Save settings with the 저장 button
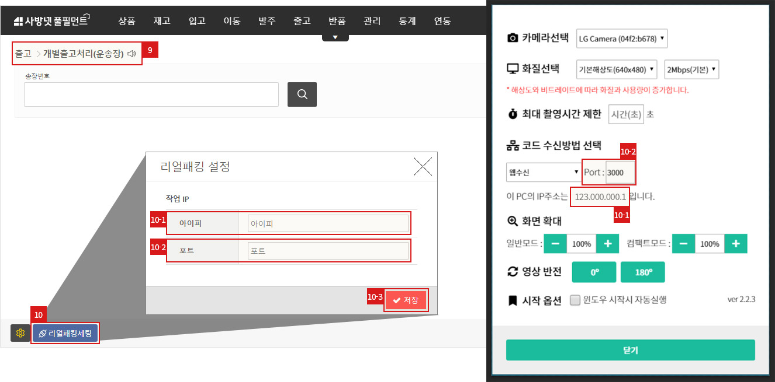This screenshot has height=382, width=775. point(406,300)
